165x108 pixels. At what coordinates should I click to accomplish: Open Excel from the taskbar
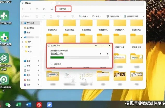[18, 105]
